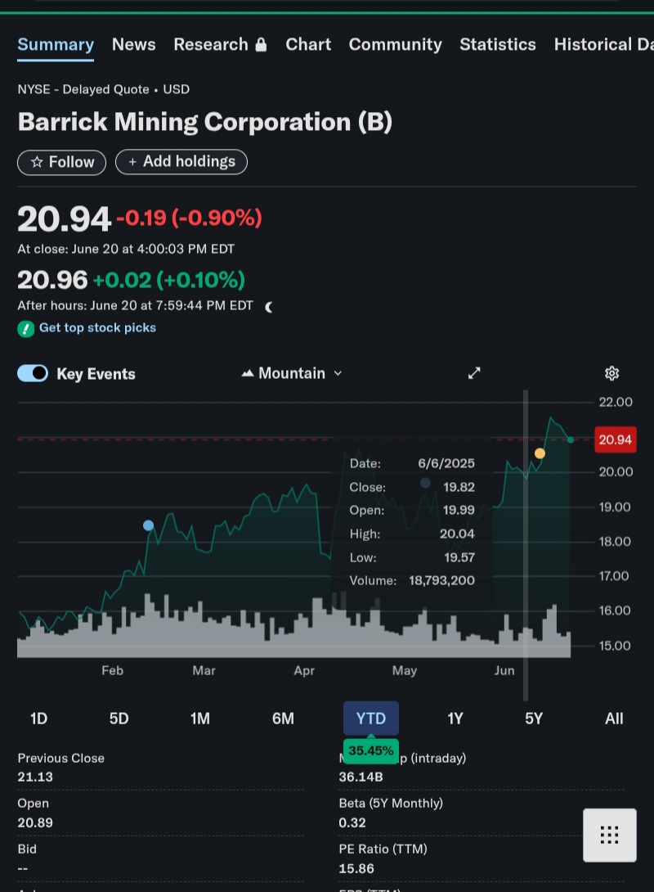Go to the Chart tab
The width and height of the screenshot is (654, 892).
[x=308, y=44]
